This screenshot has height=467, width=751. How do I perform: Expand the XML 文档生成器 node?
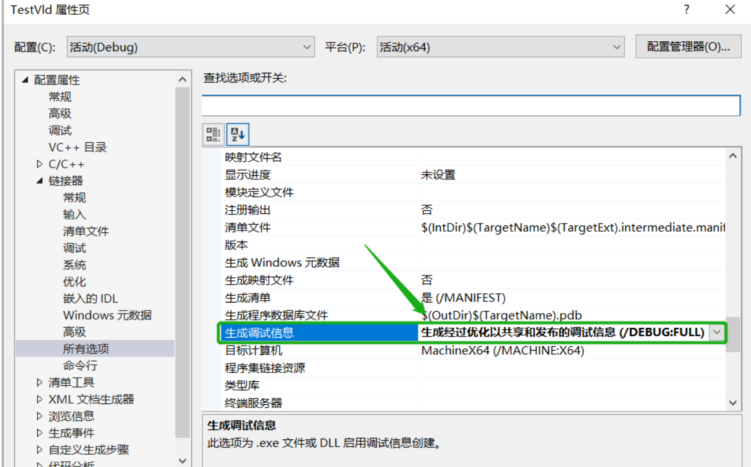click(x=39, y=399)
